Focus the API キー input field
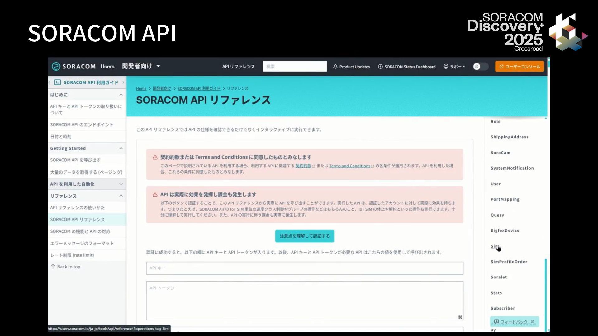598x336 pixels. 305,268
